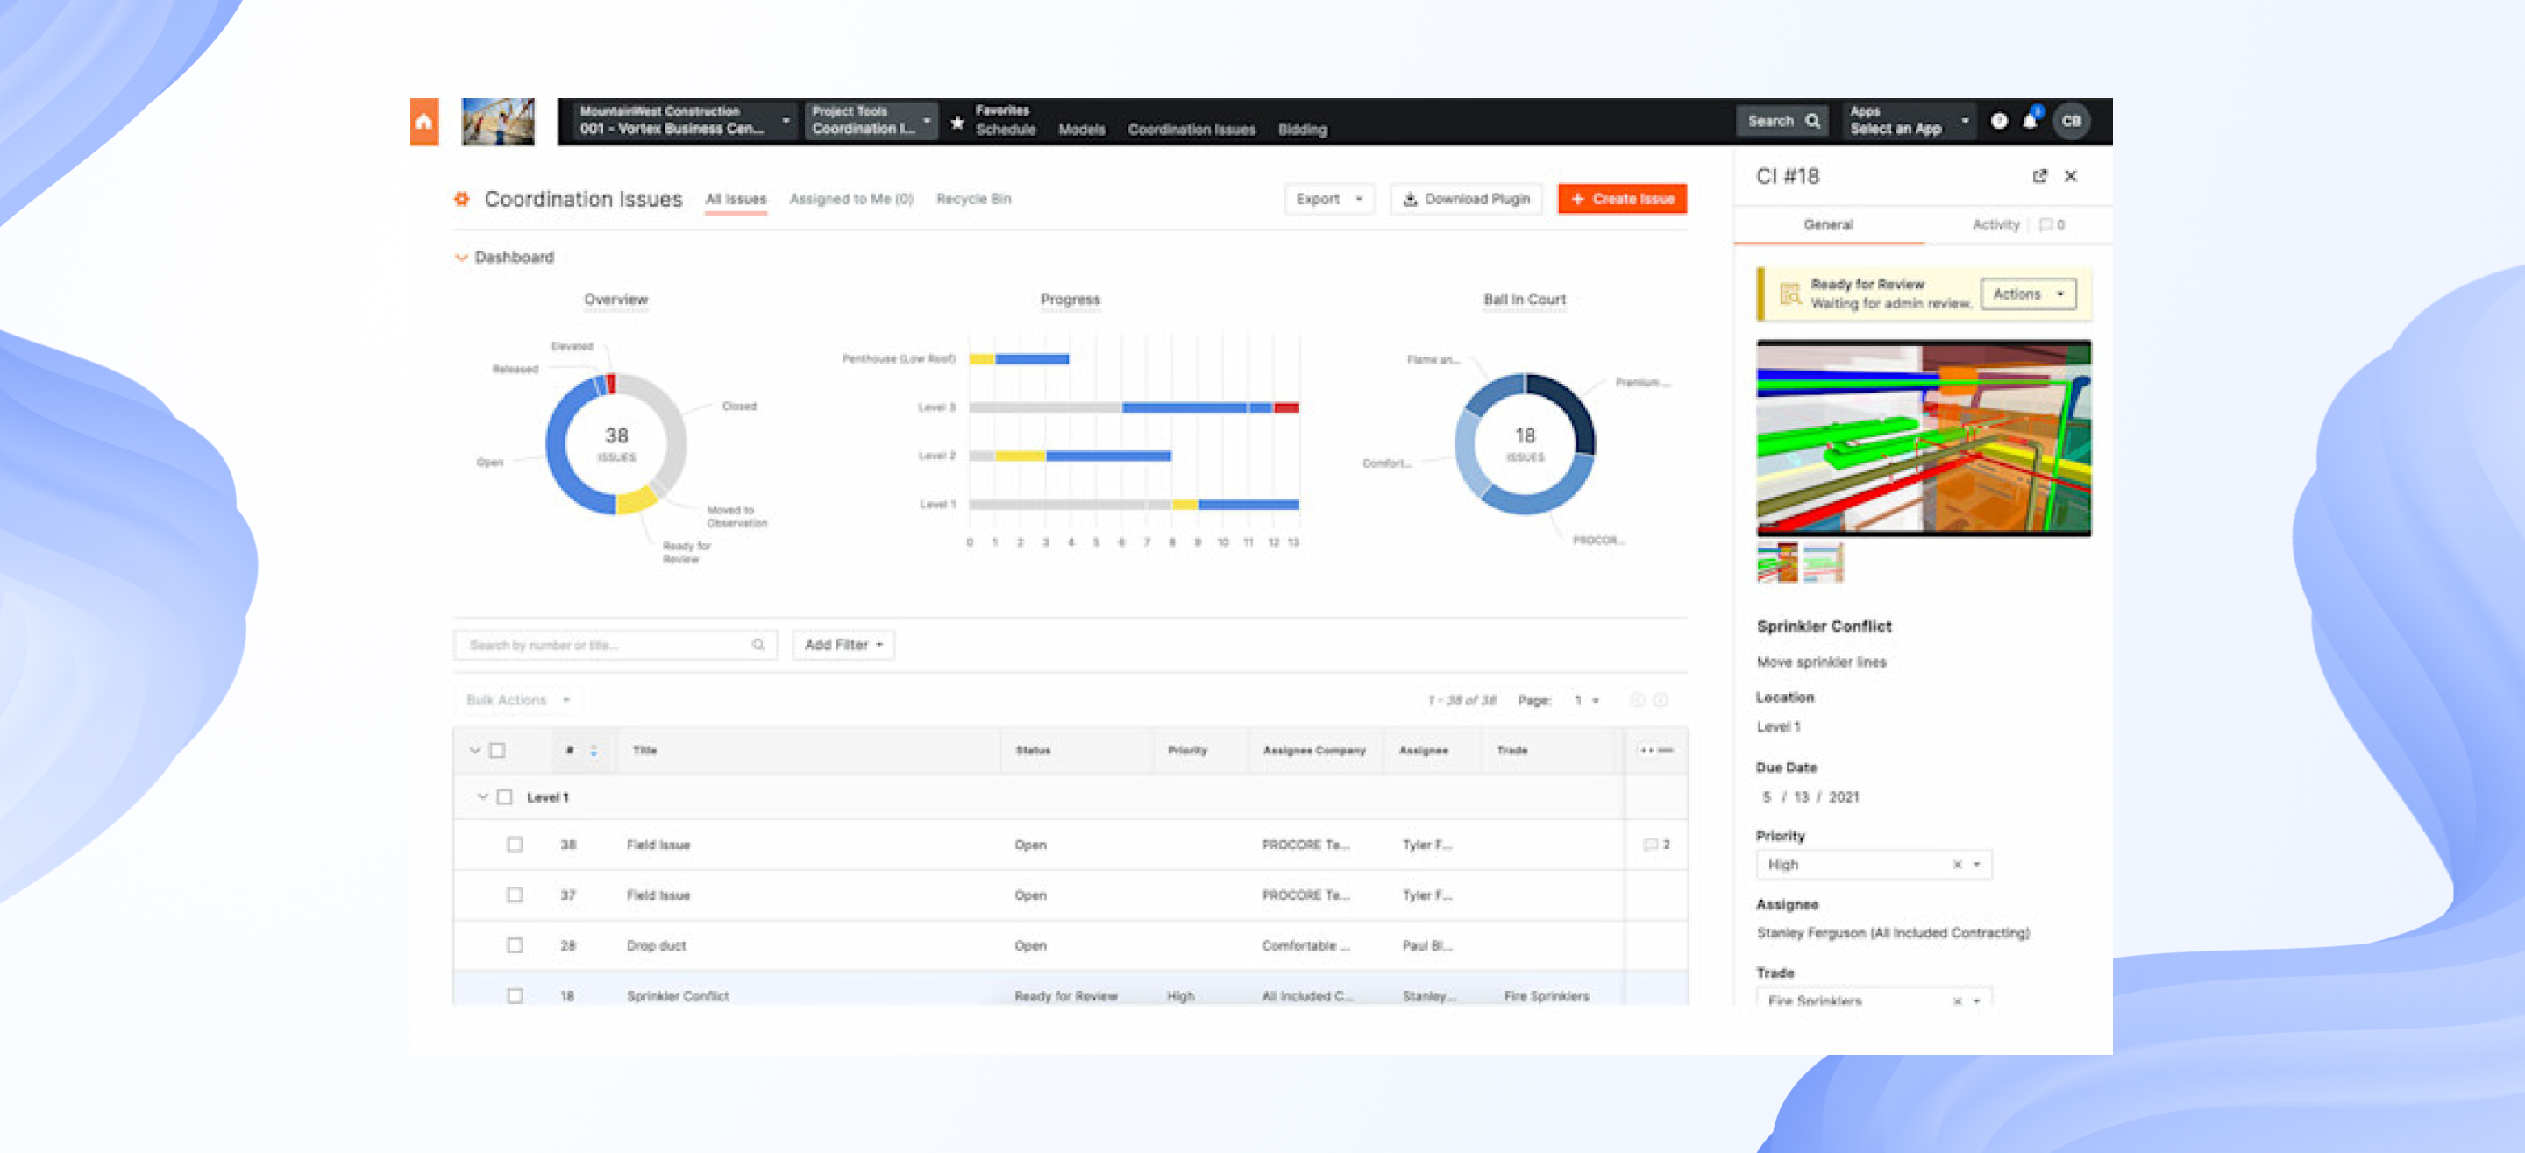This screenshot has width=2525, height=1153.
Task: Open the Bulk Actions dropdown
Action: 517,700
